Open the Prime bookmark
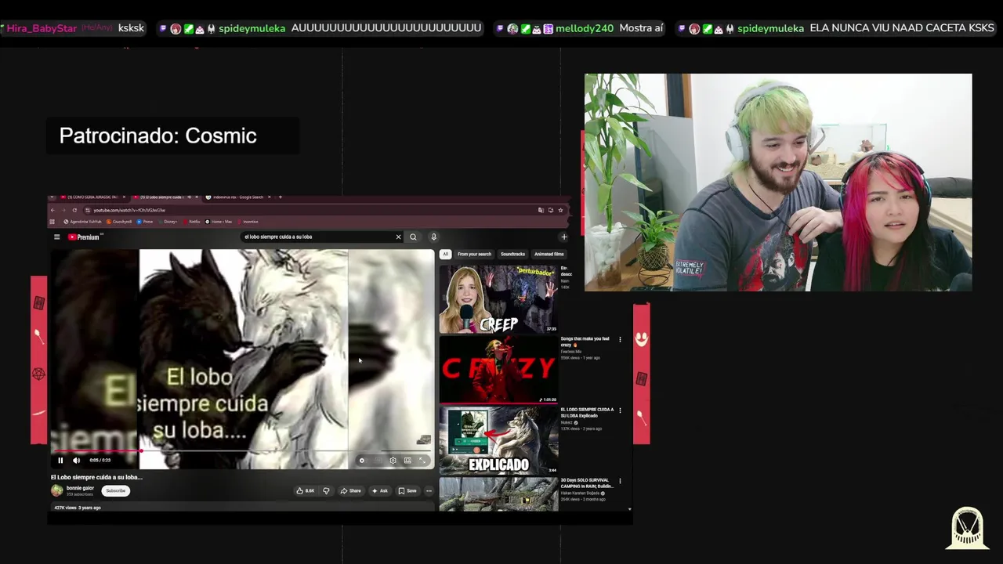Screen dimensions: 1003x564 coord(145,222)
